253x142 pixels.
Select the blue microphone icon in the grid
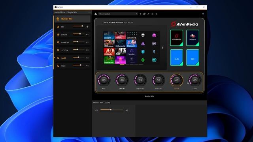(x=154, y=52)
